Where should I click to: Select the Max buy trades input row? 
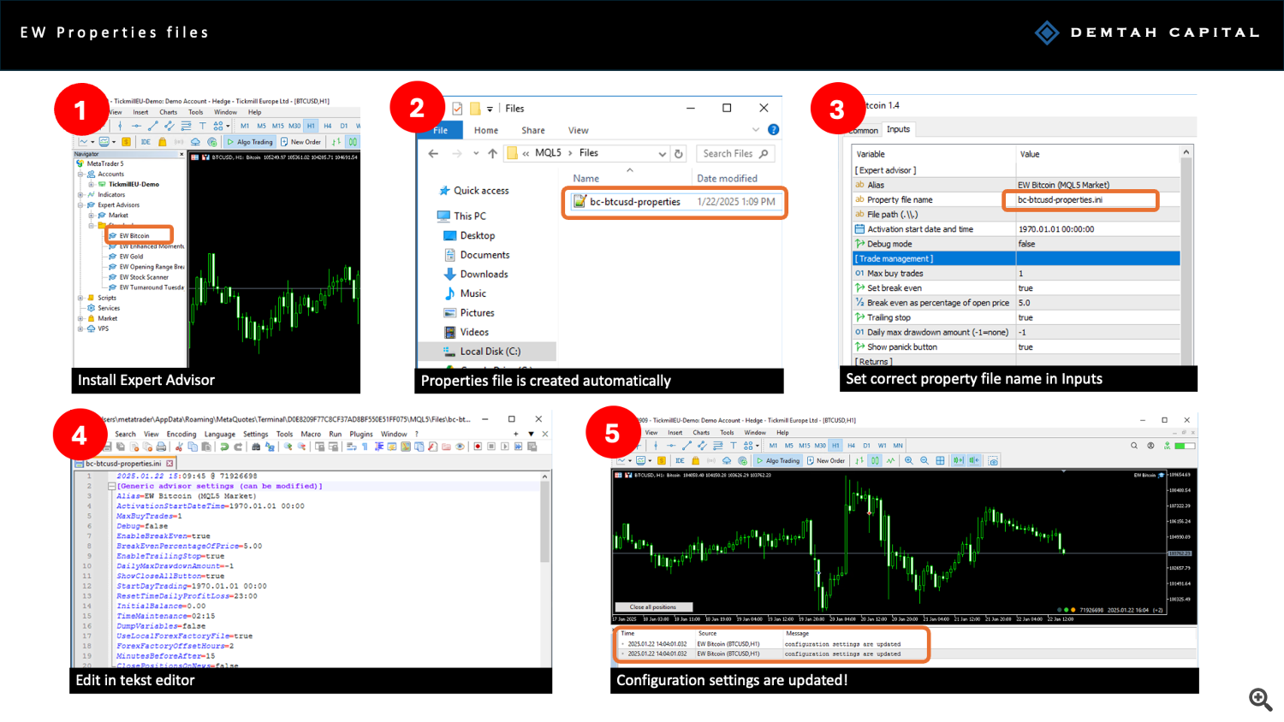tap(1016, 273)
